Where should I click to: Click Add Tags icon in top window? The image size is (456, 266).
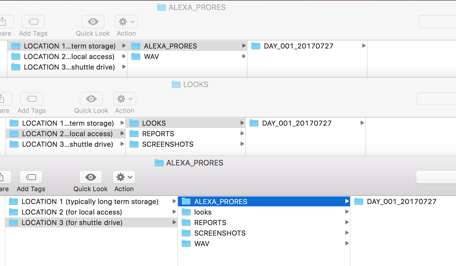pyautogui.click(x=33, y=22)
